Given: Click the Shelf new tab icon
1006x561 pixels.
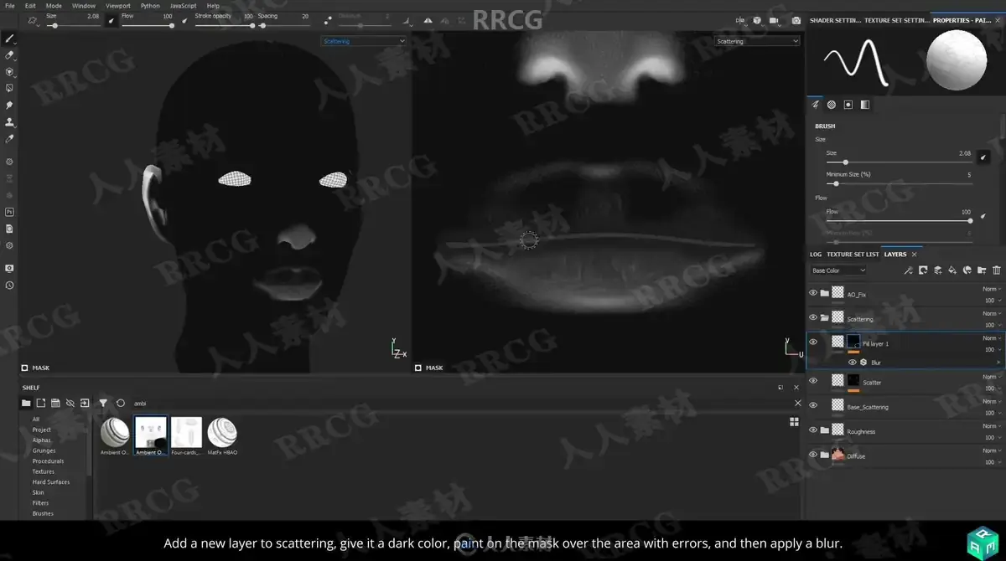Looking at the screenshot, I should (40, 403).
